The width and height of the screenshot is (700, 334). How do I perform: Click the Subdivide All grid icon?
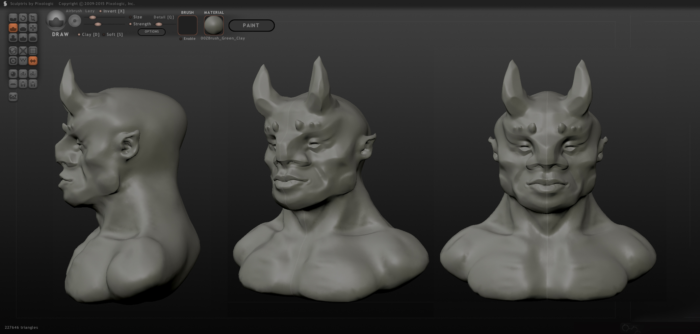point(33,51)
